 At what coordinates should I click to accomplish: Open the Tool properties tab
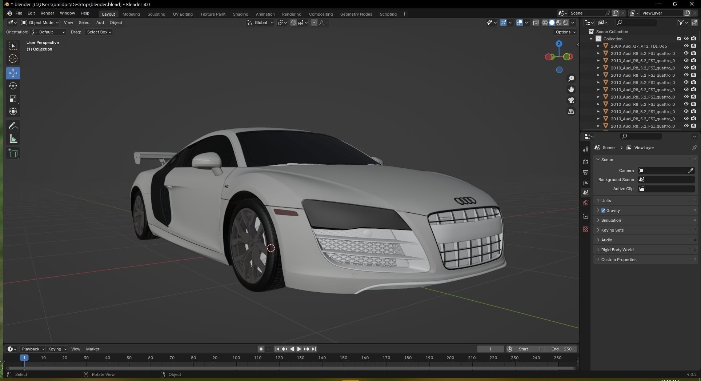click(586, 149)
